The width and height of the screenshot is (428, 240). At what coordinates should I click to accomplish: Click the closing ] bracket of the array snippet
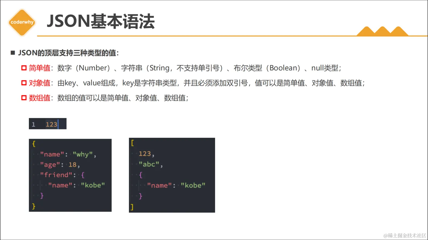pyautogui.click(x=132, y=207)
